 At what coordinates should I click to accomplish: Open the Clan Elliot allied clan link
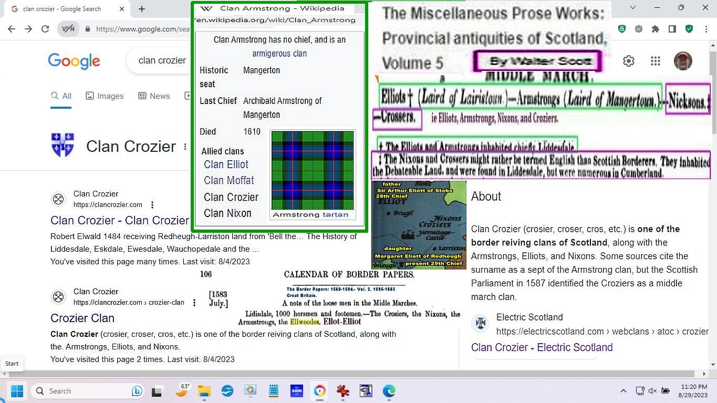click(x=226, y=164)
